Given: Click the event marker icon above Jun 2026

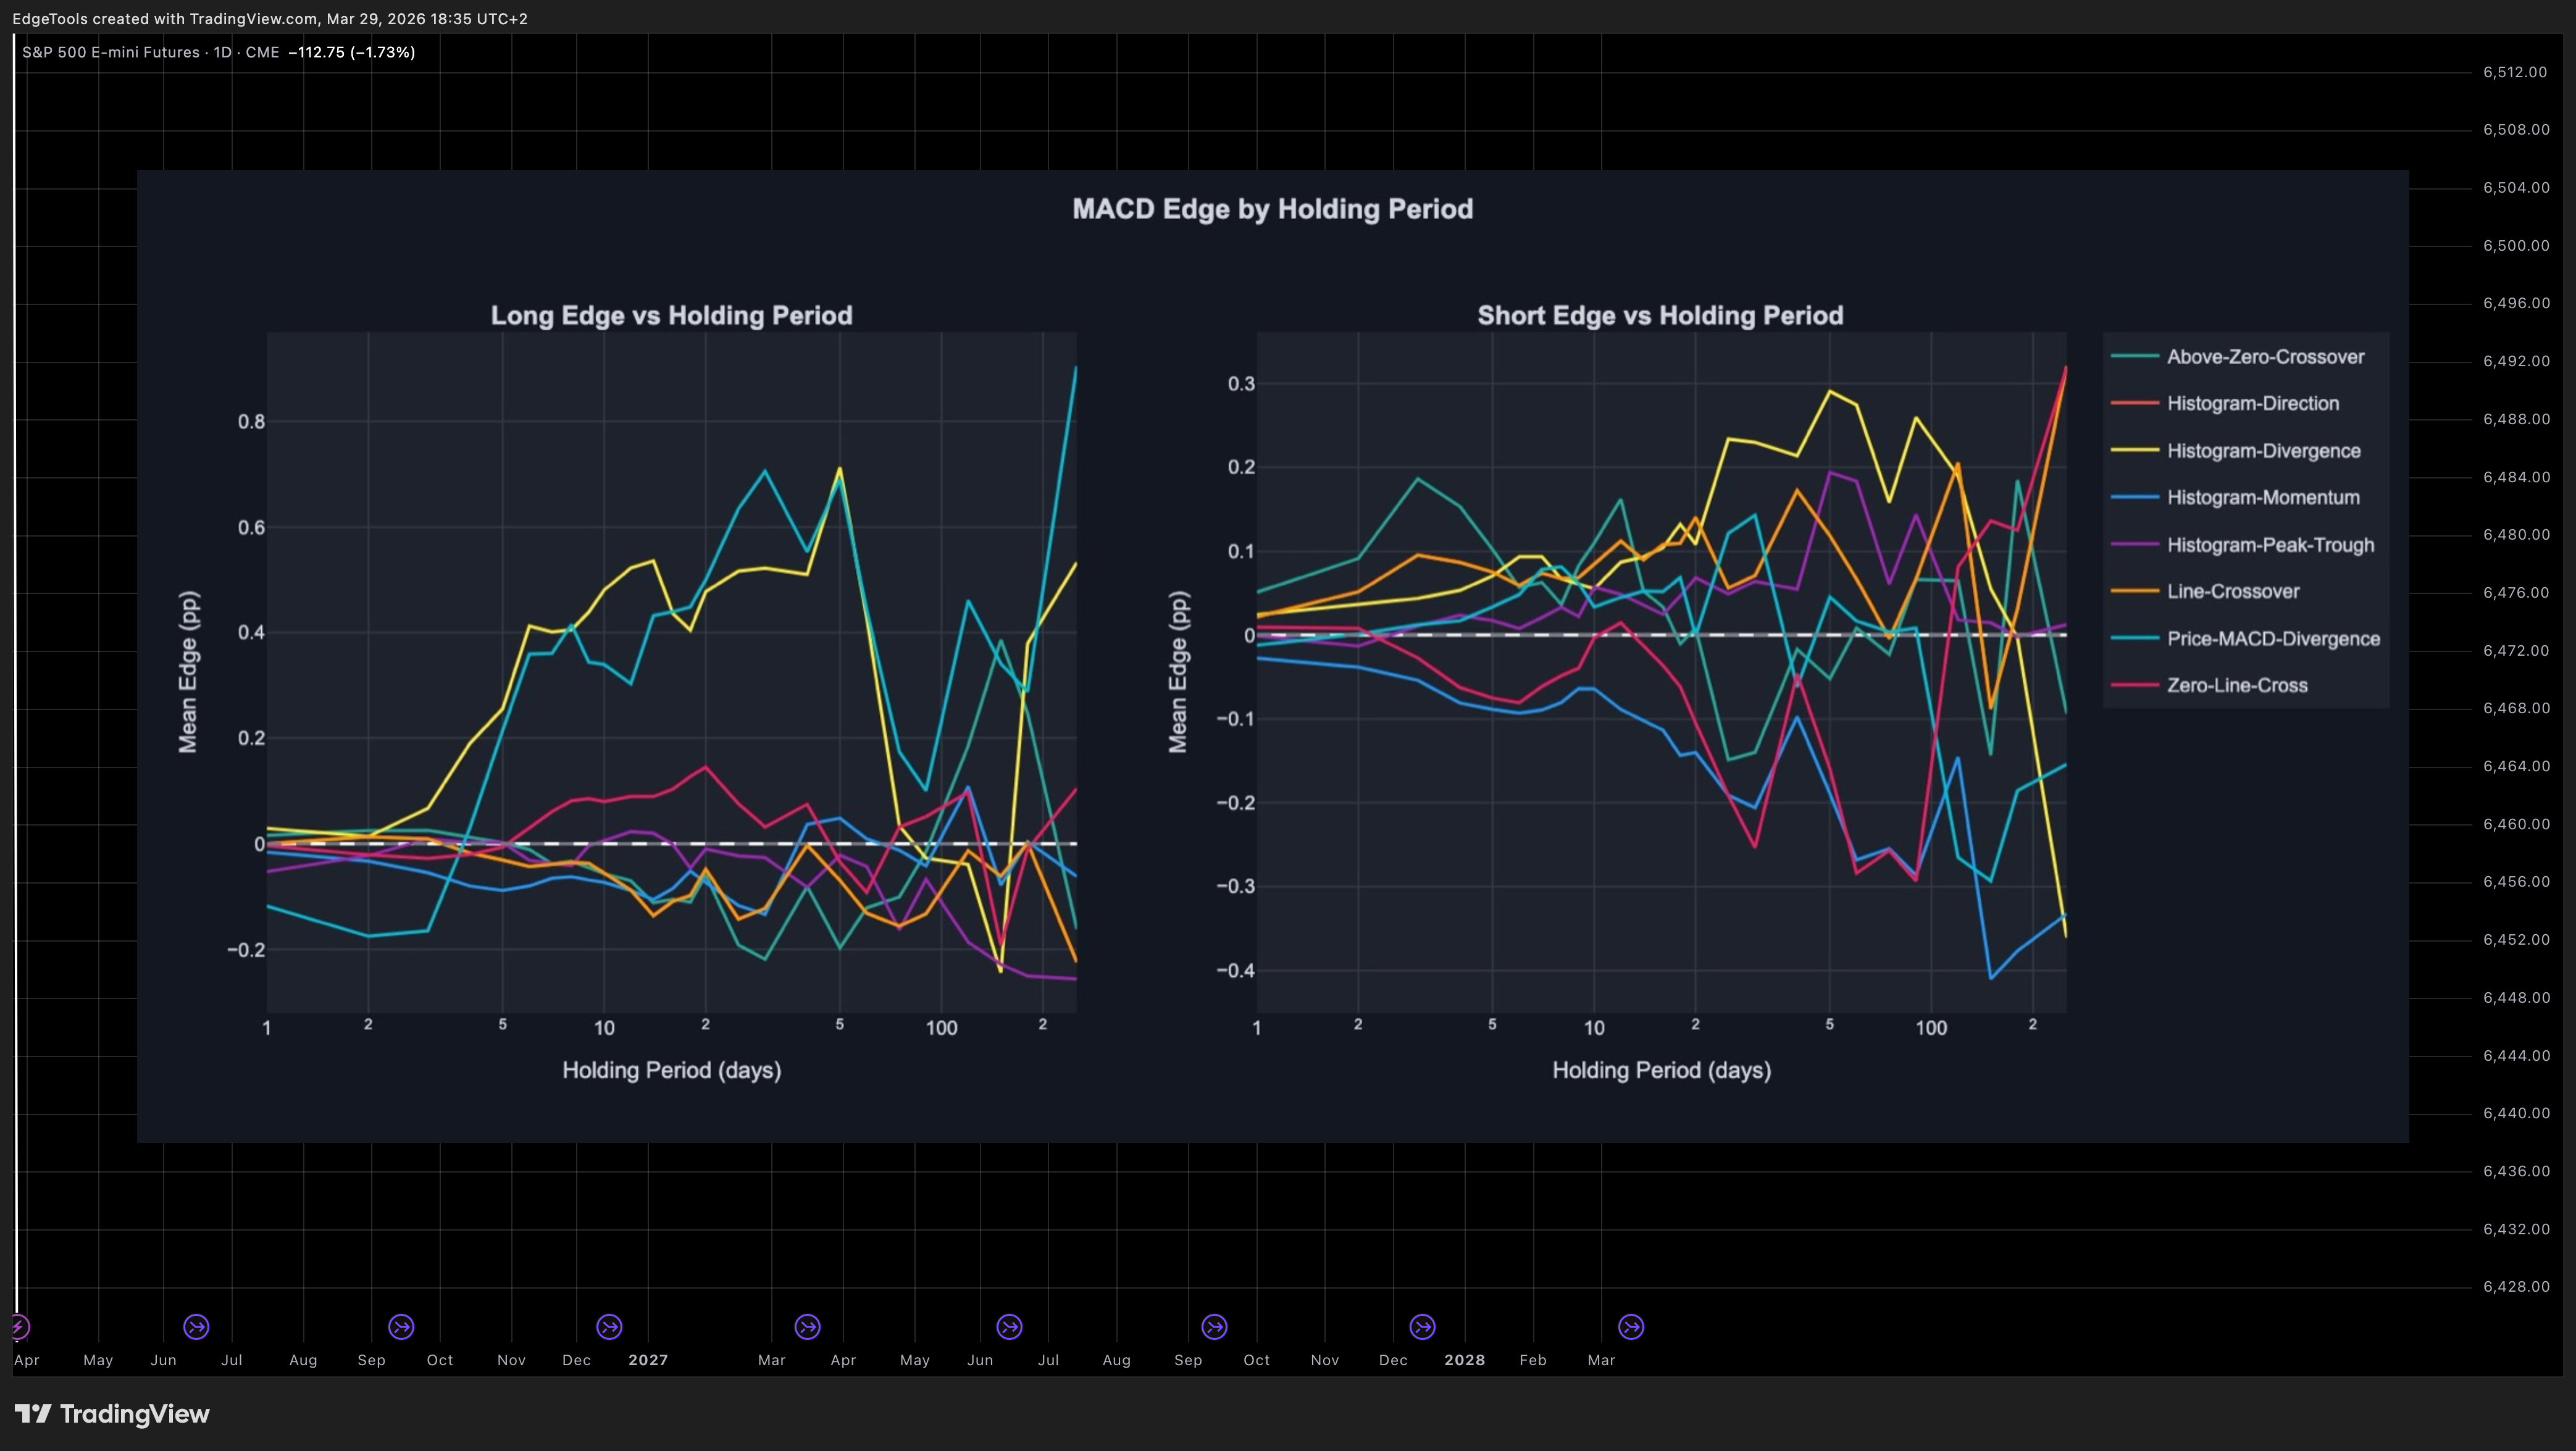Looking at the screenshot, I should click(197, 1327).
